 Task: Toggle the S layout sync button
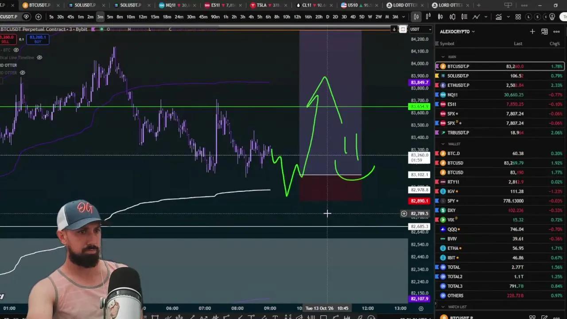(537, 17)
